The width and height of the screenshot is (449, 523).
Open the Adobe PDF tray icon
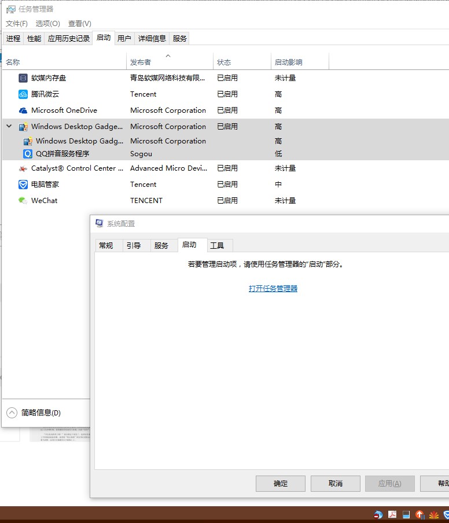[x=392, y=515]
